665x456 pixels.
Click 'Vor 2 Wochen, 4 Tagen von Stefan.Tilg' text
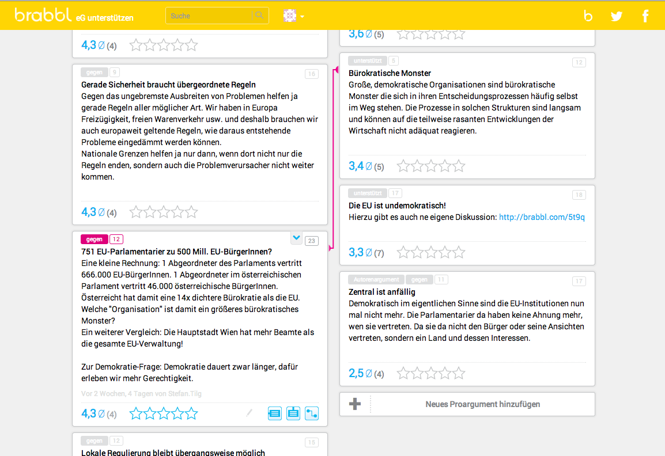click(141, 394)
